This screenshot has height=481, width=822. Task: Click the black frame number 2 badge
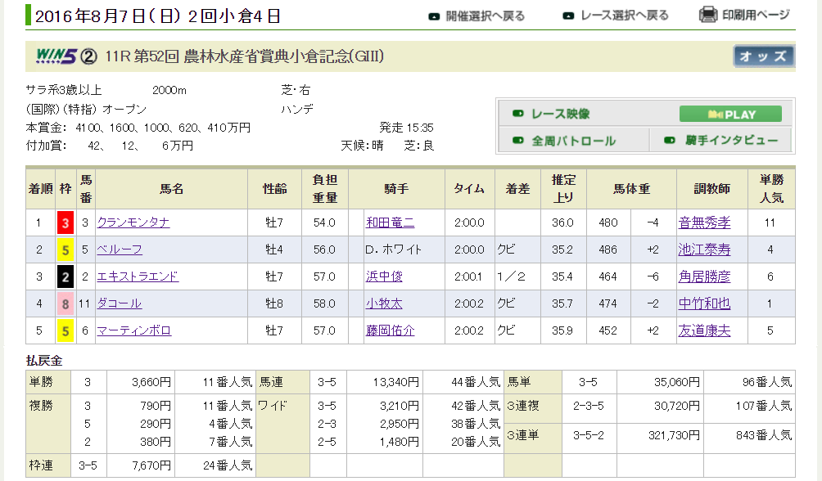65,276
